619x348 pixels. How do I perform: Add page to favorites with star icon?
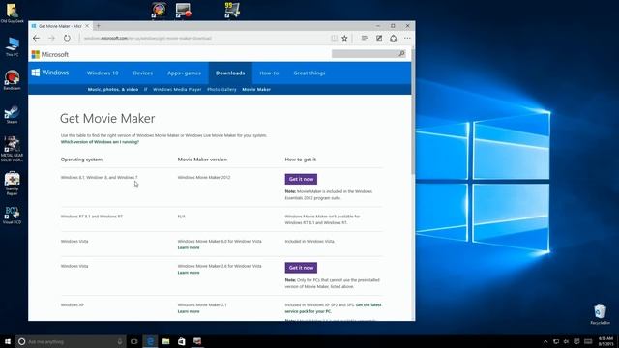click(344, 38)
